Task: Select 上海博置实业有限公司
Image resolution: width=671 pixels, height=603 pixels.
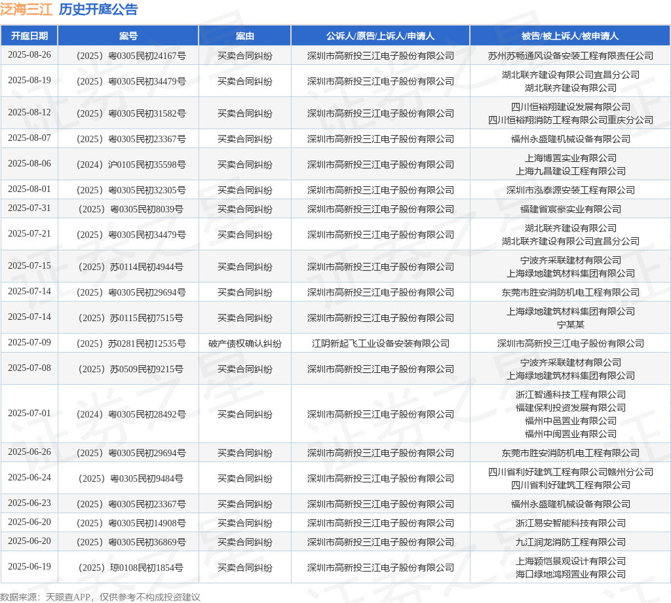Action: [571, 158]
